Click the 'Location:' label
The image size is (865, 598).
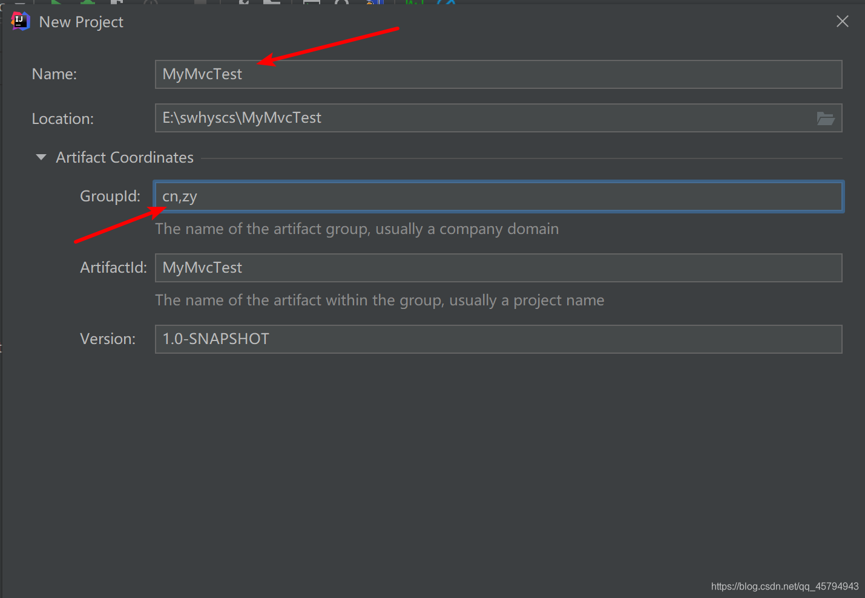click(x=63, y=119)
